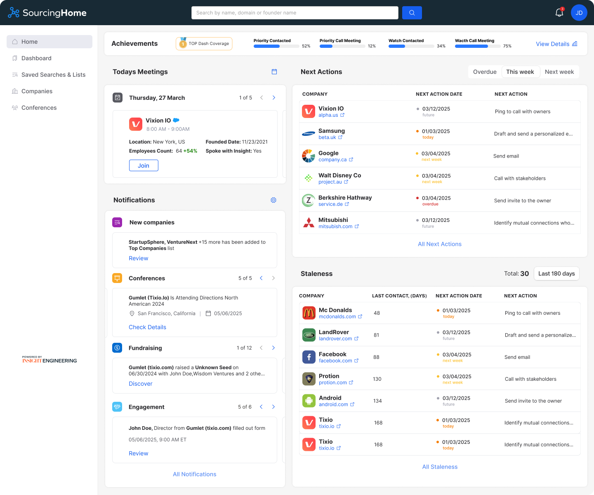Click the blue search magnifier button
The image size is (594, 495).
pos(412,13)
